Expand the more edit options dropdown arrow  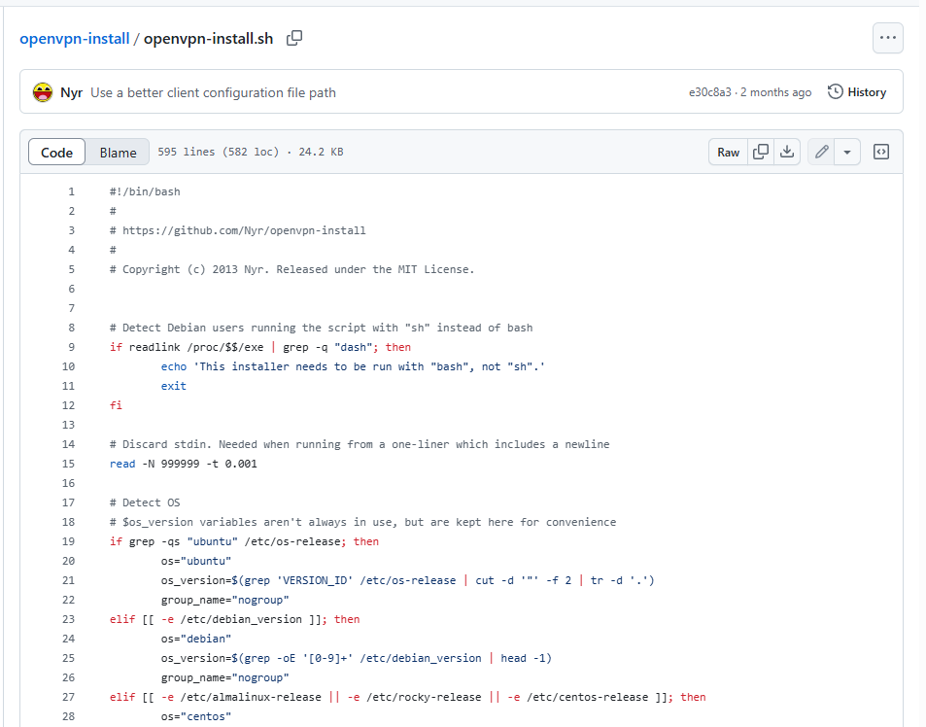847,153
